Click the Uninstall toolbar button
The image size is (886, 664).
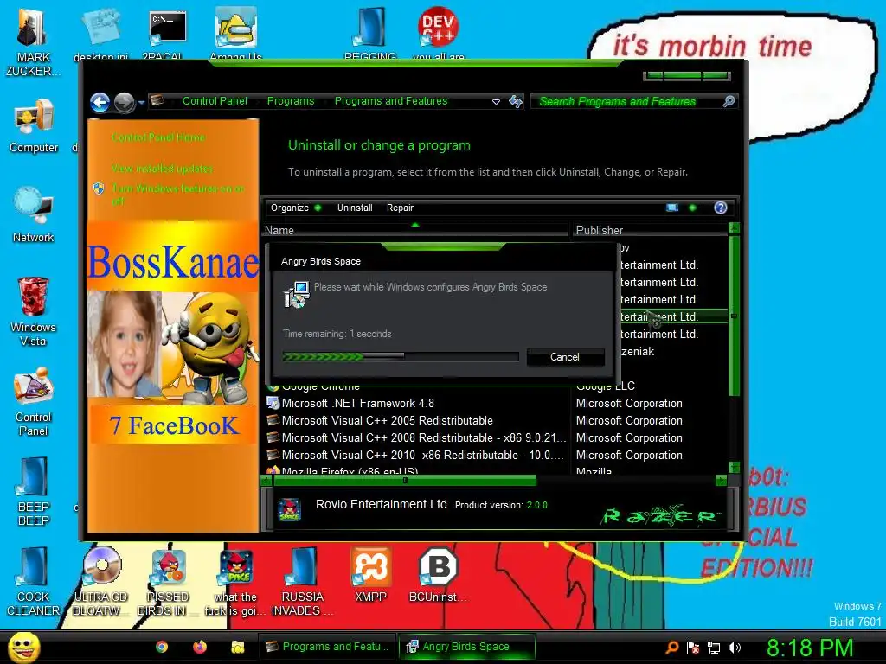click(x=355, y=207)
